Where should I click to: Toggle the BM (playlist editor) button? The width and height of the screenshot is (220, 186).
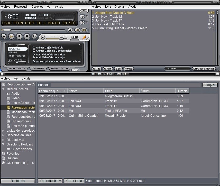point(84,30)
